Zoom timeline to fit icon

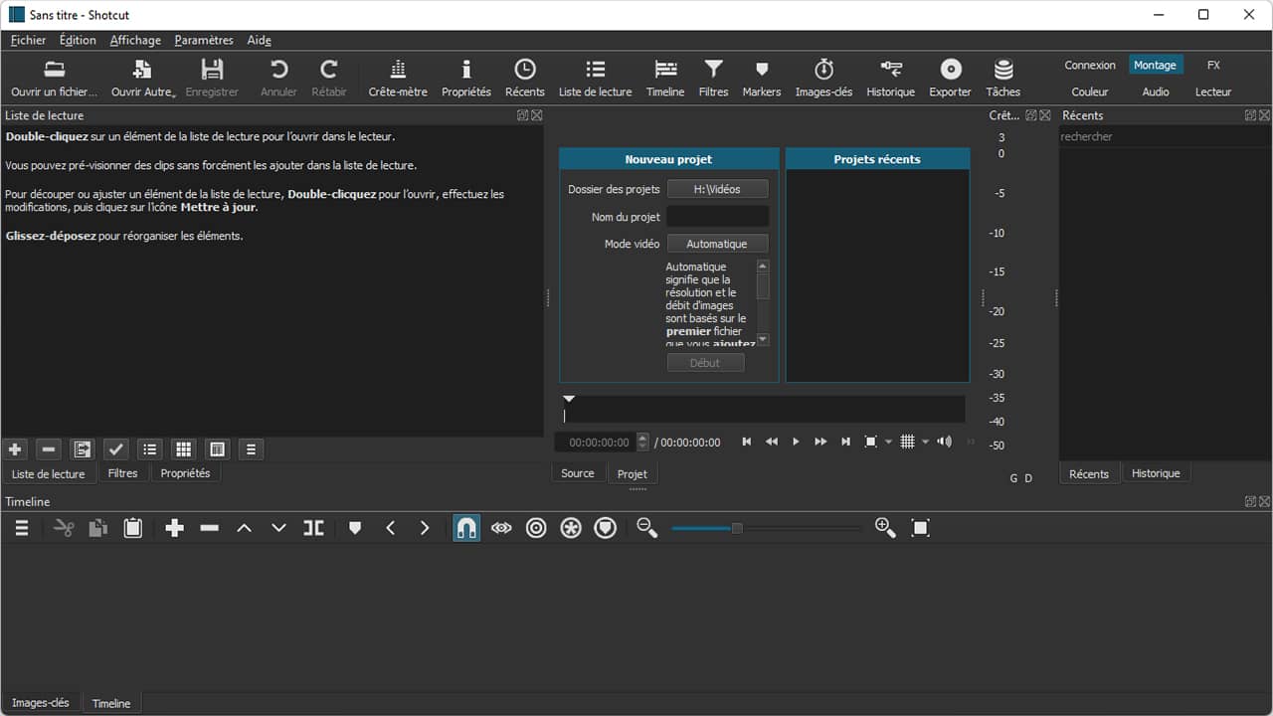click(921, 528)
